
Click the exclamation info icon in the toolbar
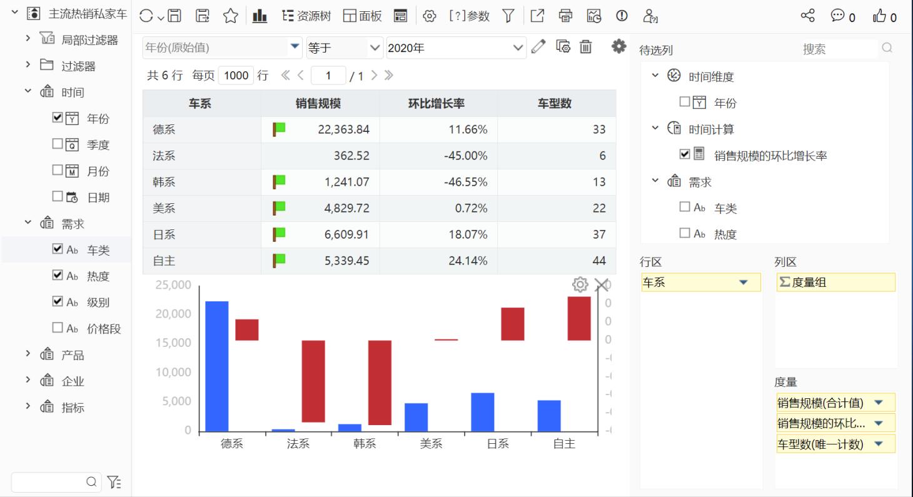[622, 16]
